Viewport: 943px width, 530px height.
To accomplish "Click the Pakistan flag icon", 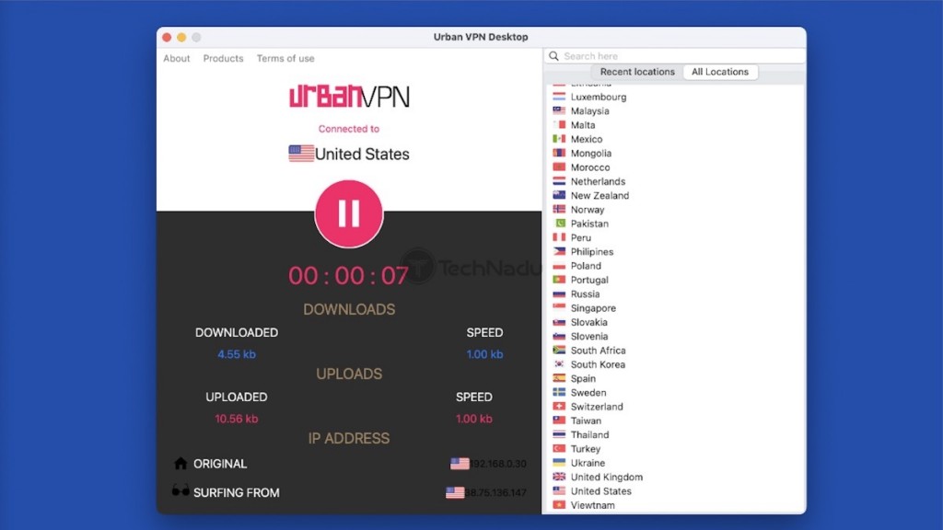I will [x=559, y=224].
